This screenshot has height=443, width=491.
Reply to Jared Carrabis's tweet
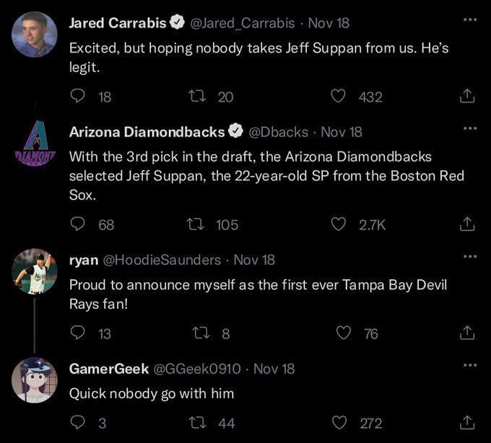pyautogui.click(x=78, y=96)
